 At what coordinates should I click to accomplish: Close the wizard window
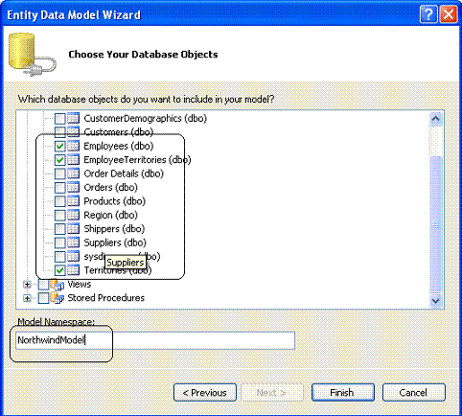(449, 14)
